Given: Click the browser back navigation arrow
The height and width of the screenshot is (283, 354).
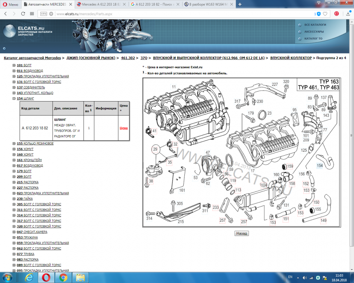Looking at the screenshot, I should click(5, 14).
